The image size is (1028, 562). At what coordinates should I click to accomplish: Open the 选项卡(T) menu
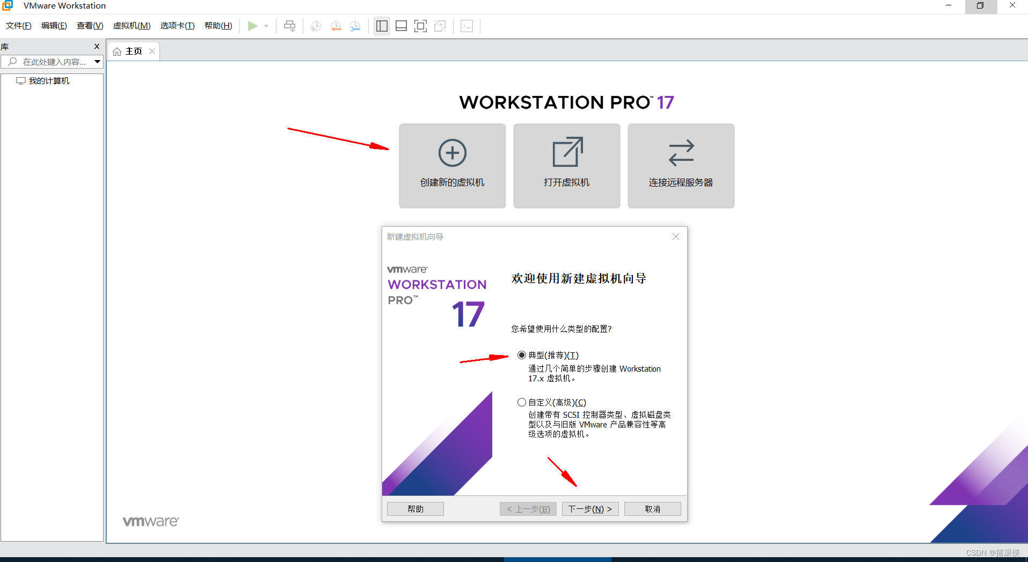tap(177, 26)
